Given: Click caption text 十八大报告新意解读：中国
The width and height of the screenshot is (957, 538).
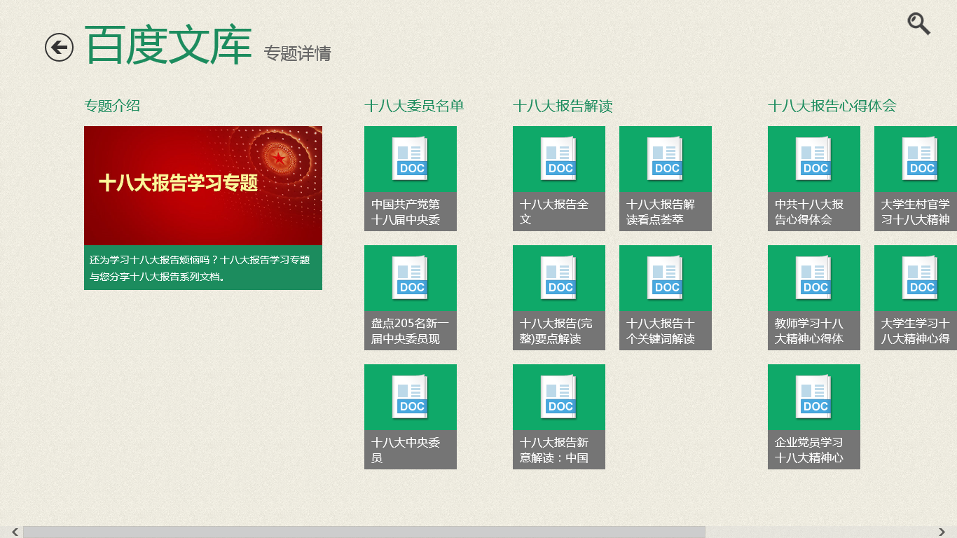Looking at the screenshot, I should click(554, 450).
